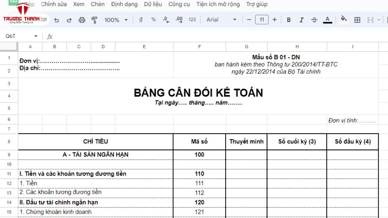The width and height of the screenshot is (388, 218).
Task: Open the Tiện ích mở rộng menu
Action: [218, 4]
